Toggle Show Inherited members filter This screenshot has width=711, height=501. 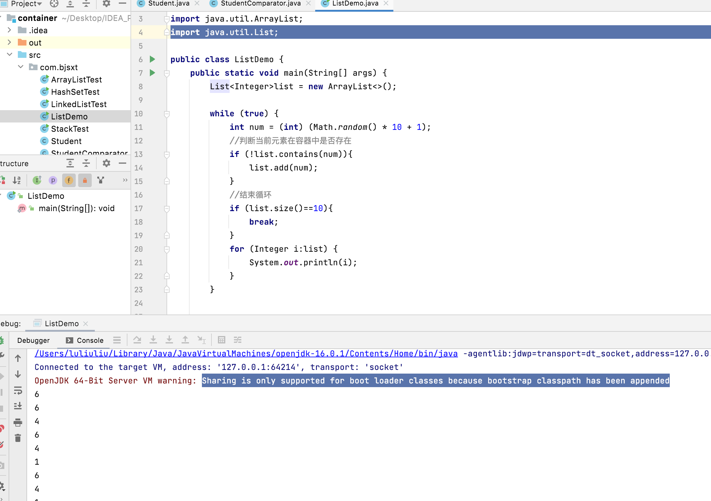click(37, 180)
